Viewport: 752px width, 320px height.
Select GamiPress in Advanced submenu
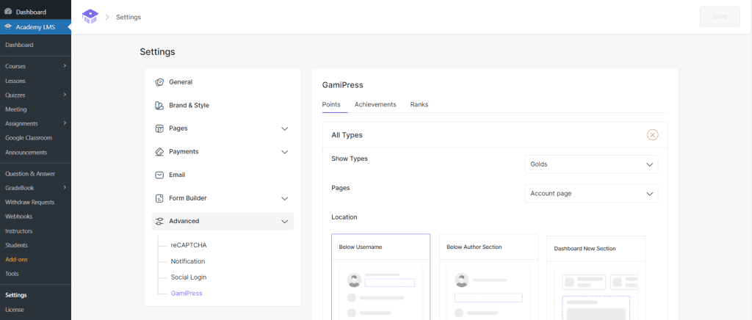[x=187, y=293]
